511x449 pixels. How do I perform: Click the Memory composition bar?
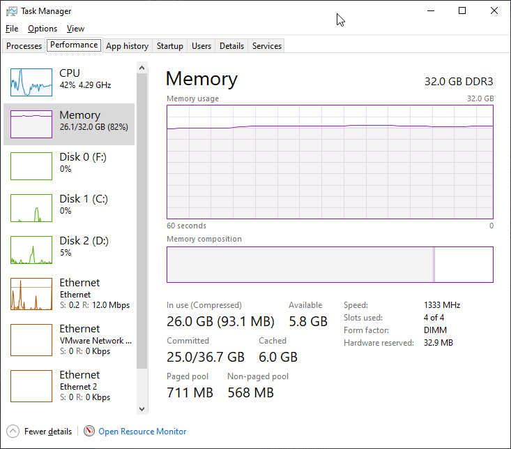[x=330, y=265]
